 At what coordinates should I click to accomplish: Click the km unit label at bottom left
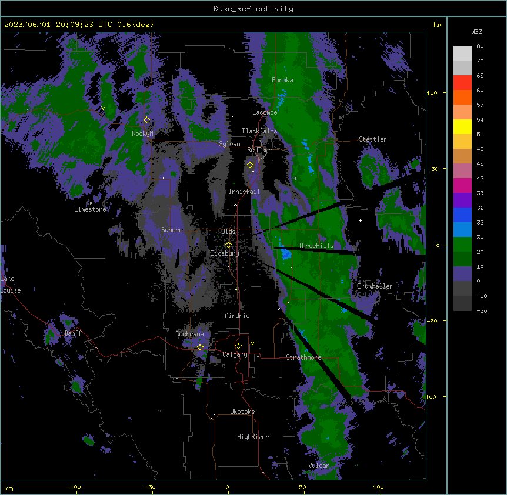click(9, 489)
